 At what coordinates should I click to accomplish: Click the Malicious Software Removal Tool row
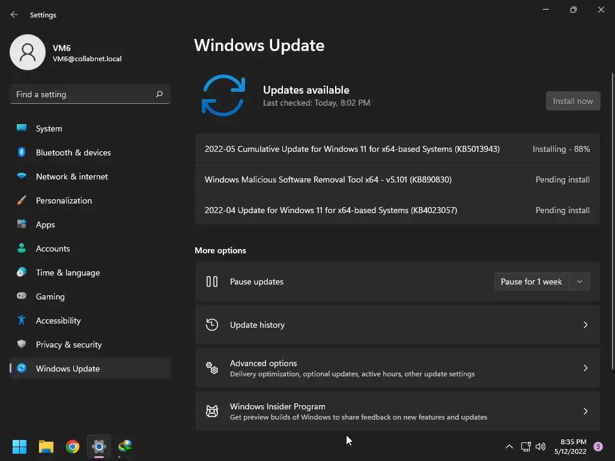(398, 179)
